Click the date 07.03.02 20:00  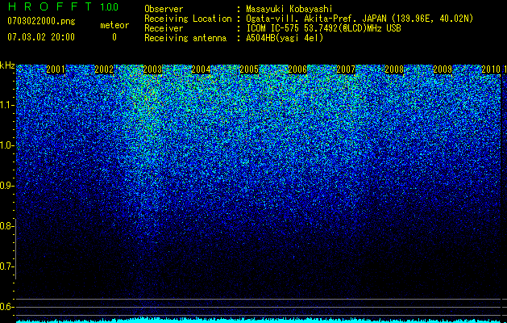pyautogui.click(x=41, y=37)
